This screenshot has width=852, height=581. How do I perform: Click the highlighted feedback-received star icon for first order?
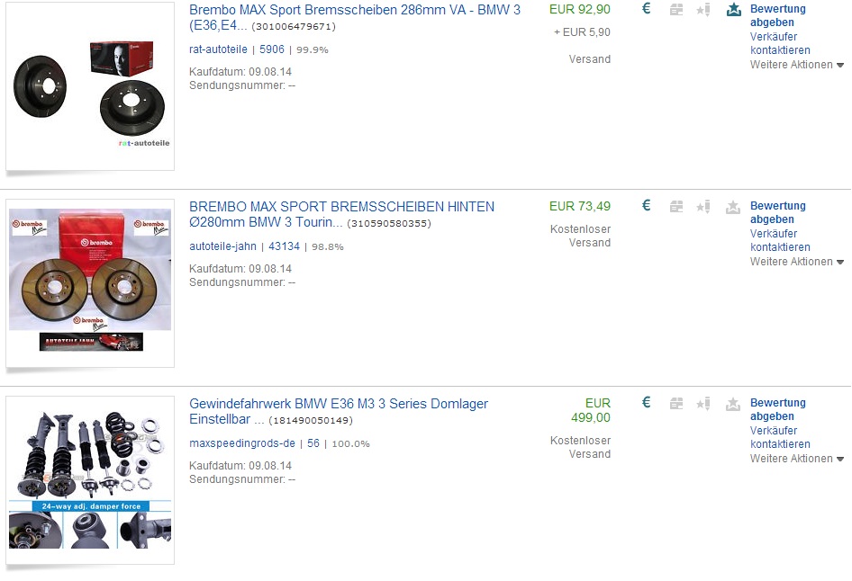733,10
